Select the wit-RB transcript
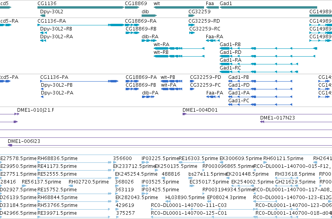This screenshot has width=332, height=219. point(179,56)
